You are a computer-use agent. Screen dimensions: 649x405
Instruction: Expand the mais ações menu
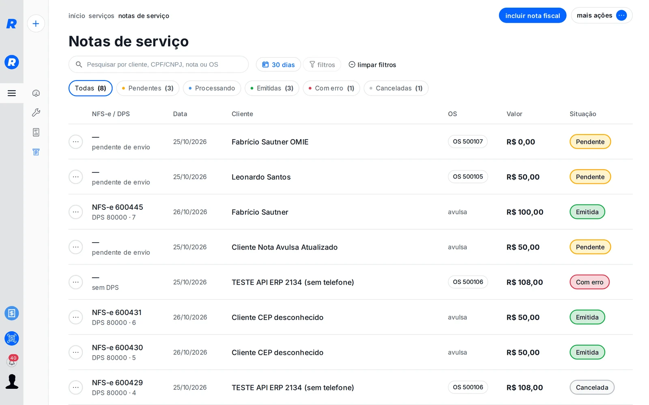click(602, 15)
